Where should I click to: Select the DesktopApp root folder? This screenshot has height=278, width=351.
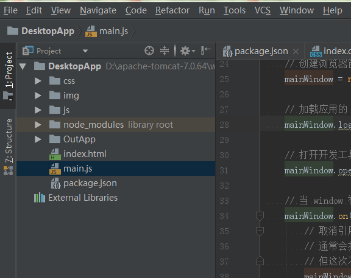coord(116,66)
